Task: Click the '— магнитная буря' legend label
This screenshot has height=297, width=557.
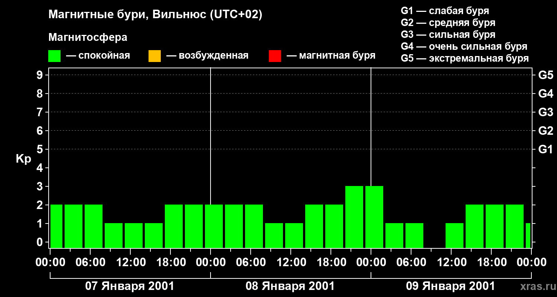Action: [x=331, y=56]
